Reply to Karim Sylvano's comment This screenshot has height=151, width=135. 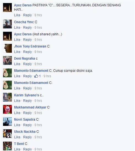[27, 101]
